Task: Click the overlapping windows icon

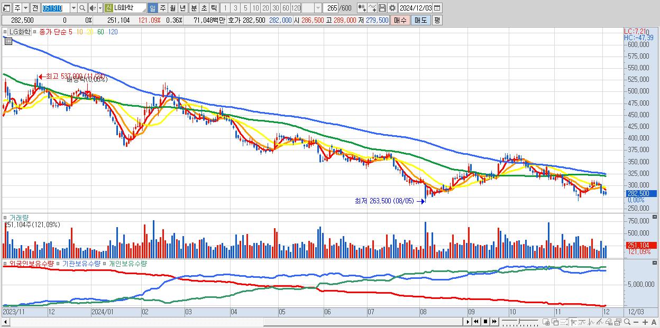Action: (x=555, y=322)
